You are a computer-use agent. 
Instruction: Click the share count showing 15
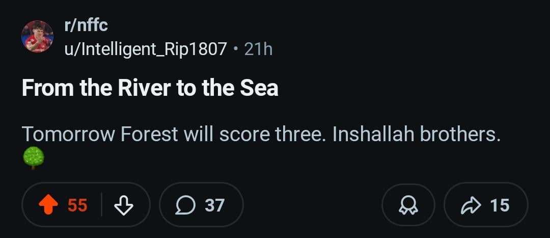499,205
